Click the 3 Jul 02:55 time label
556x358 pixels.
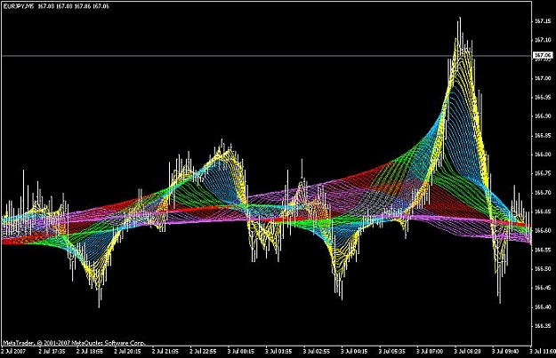[317, 352]
